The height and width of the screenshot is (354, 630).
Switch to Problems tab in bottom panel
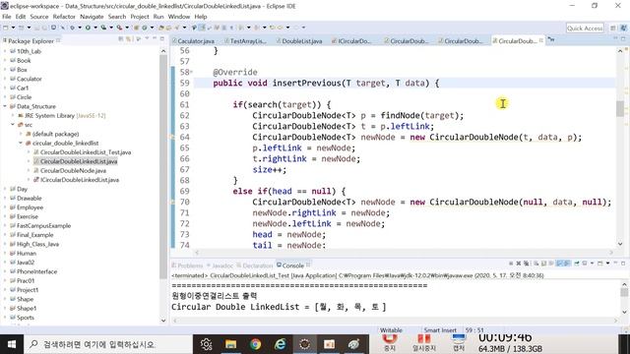[x=188, y=265]
